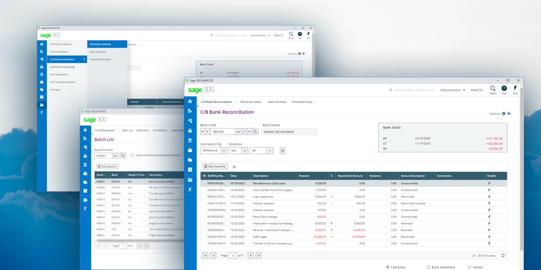
Task: Click the Bank Code input field showing SEATAC
Action: point(223,132)
